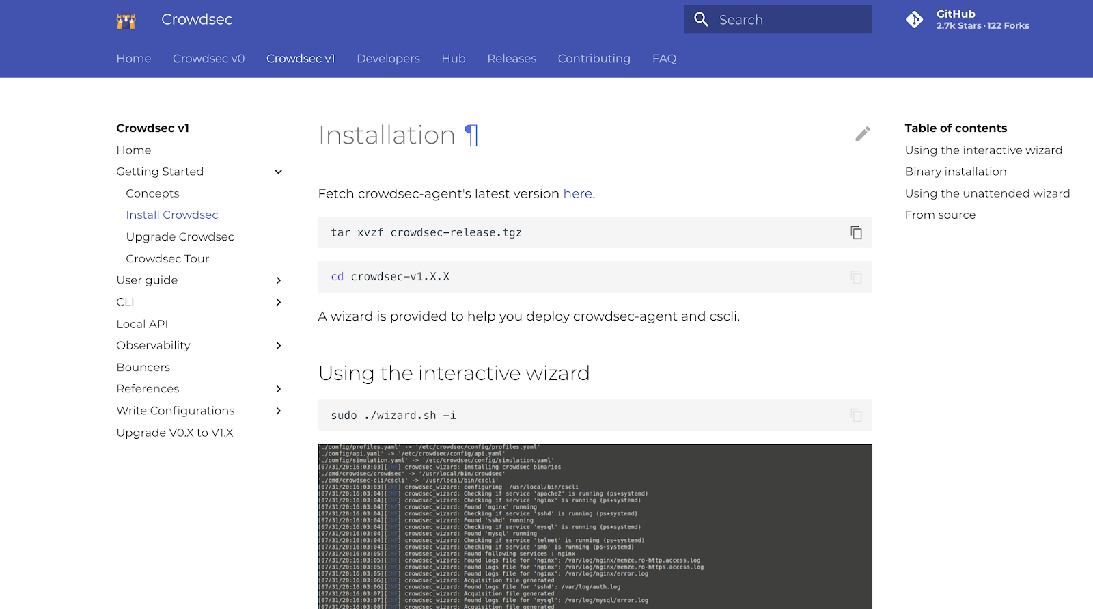Image resolution: width=1093 pixels, height=609 pixels.
Task: Open sidebar Home link
Action: click(x=134, y=150)
